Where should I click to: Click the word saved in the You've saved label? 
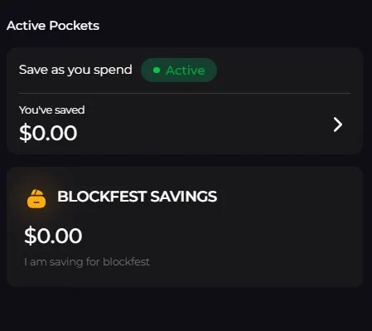[x=70, y=110]
